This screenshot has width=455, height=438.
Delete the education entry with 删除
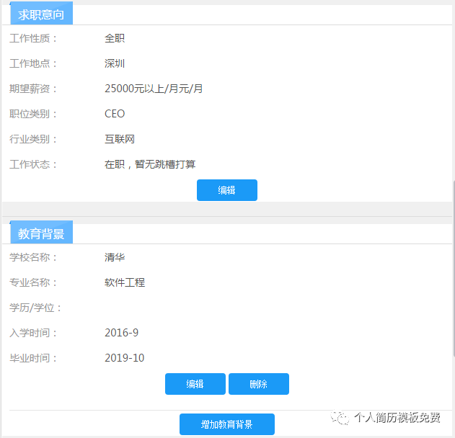coord(259,384)
